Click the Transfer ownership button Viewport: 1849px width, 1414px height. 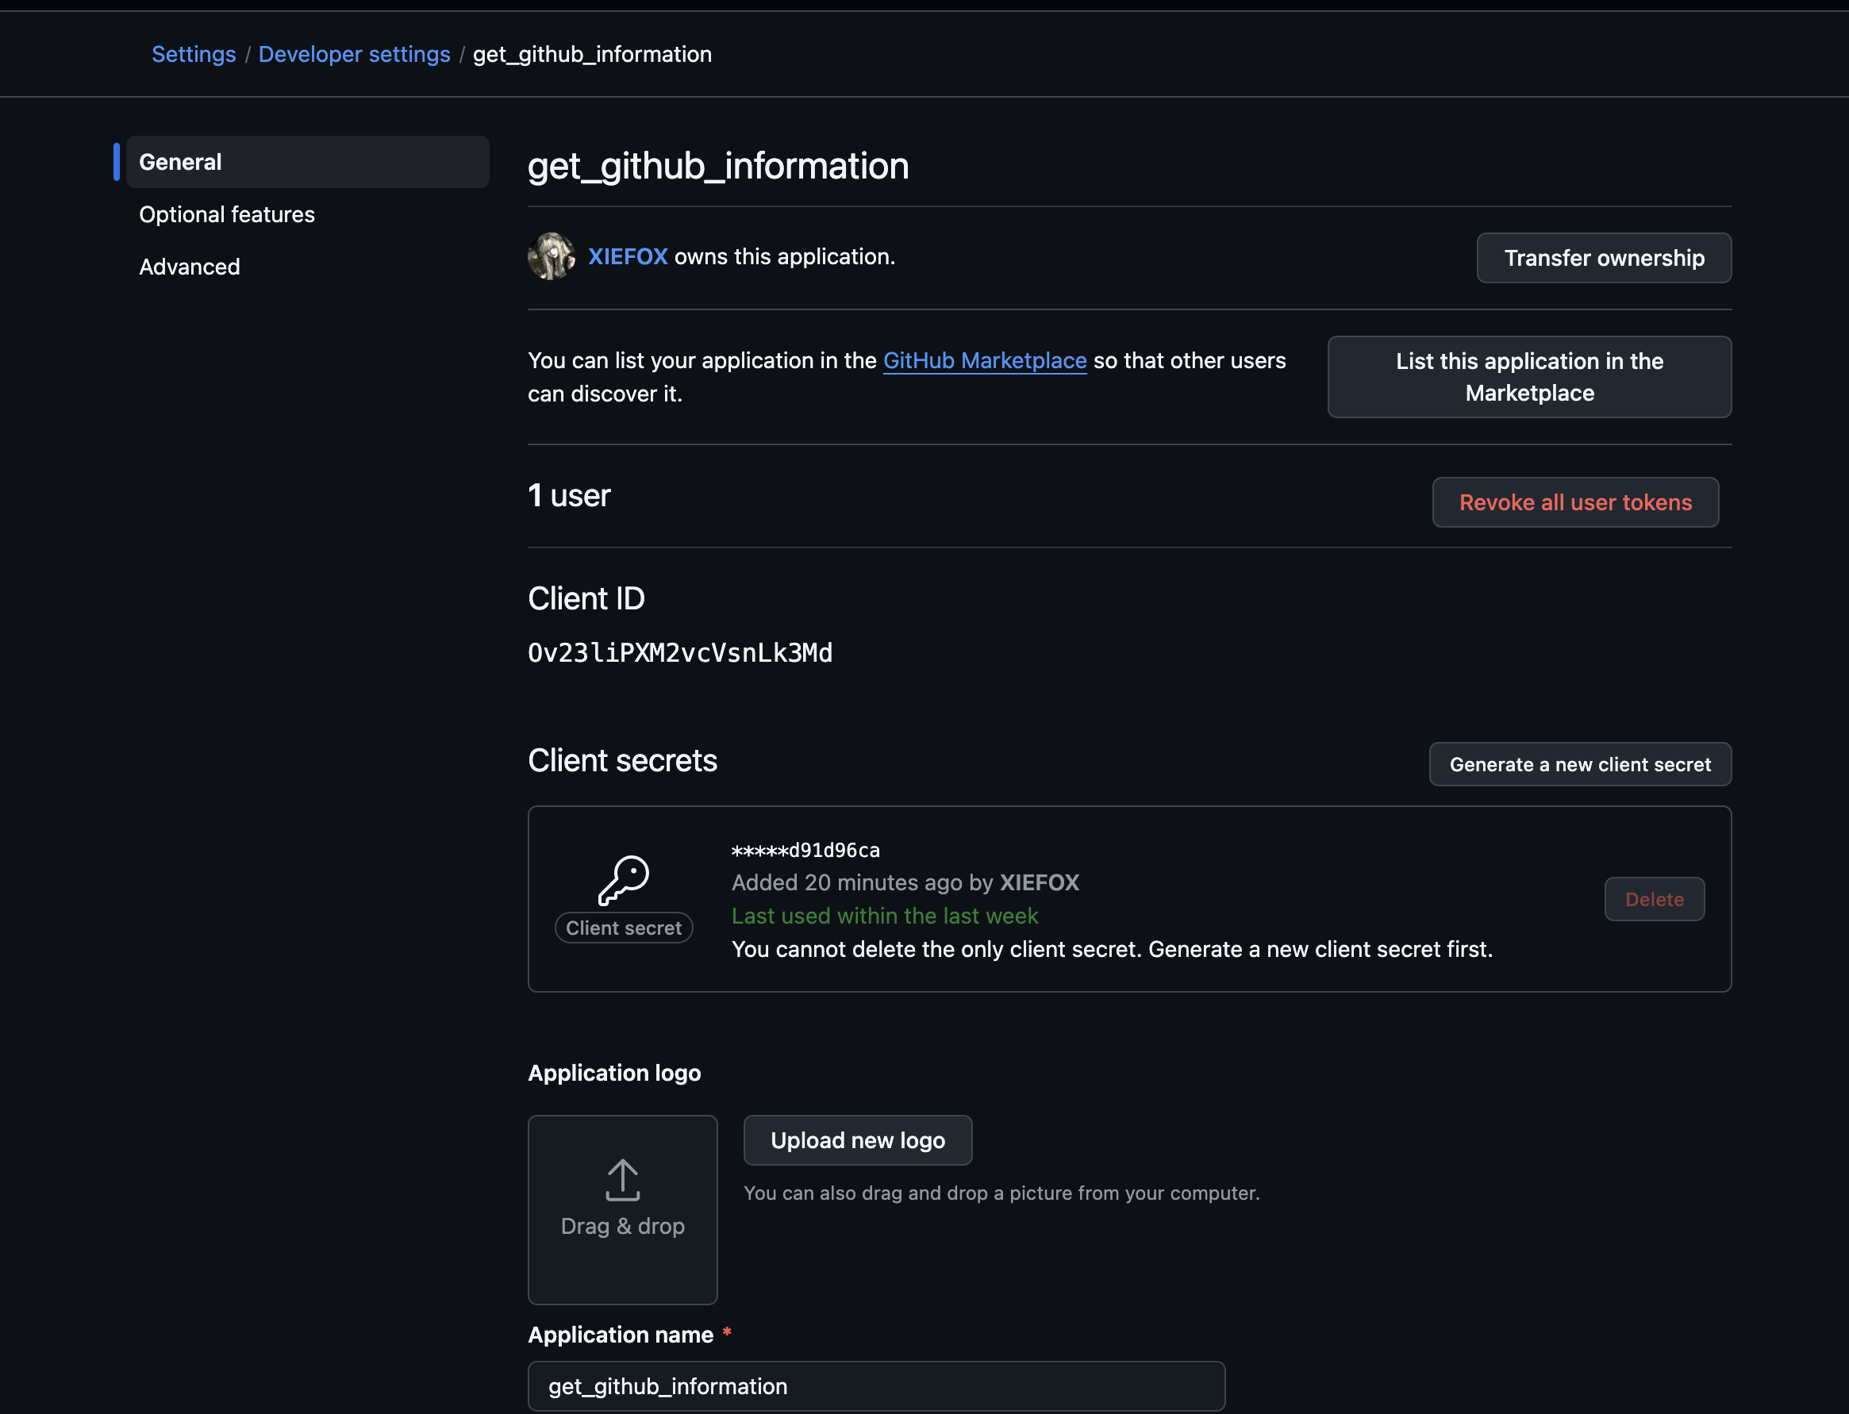point(1604,258)
